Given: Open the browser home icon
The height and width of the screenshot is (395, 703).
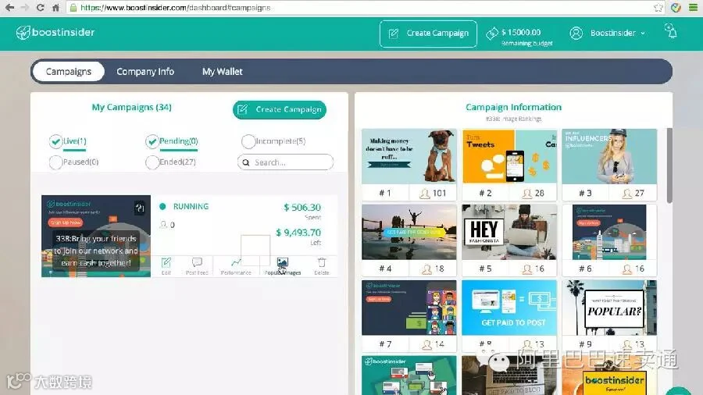Looking at the screenshot, I should pos(55,8).
